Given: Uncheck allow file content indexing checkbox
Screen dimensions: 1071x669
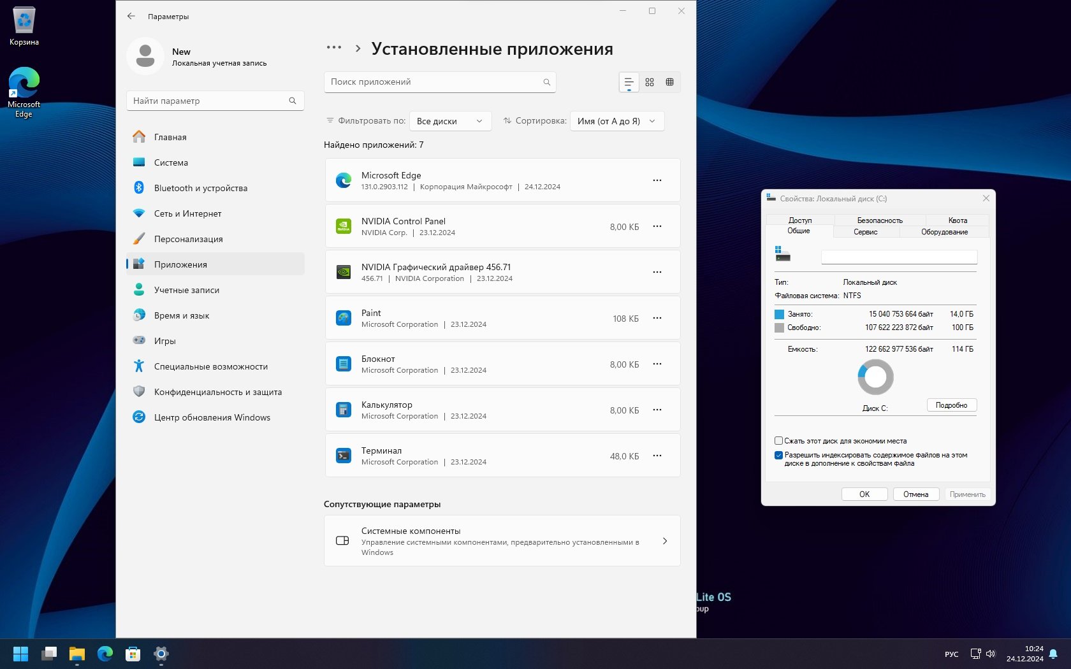Looking at the screenshot, I should tap(778, 455).
